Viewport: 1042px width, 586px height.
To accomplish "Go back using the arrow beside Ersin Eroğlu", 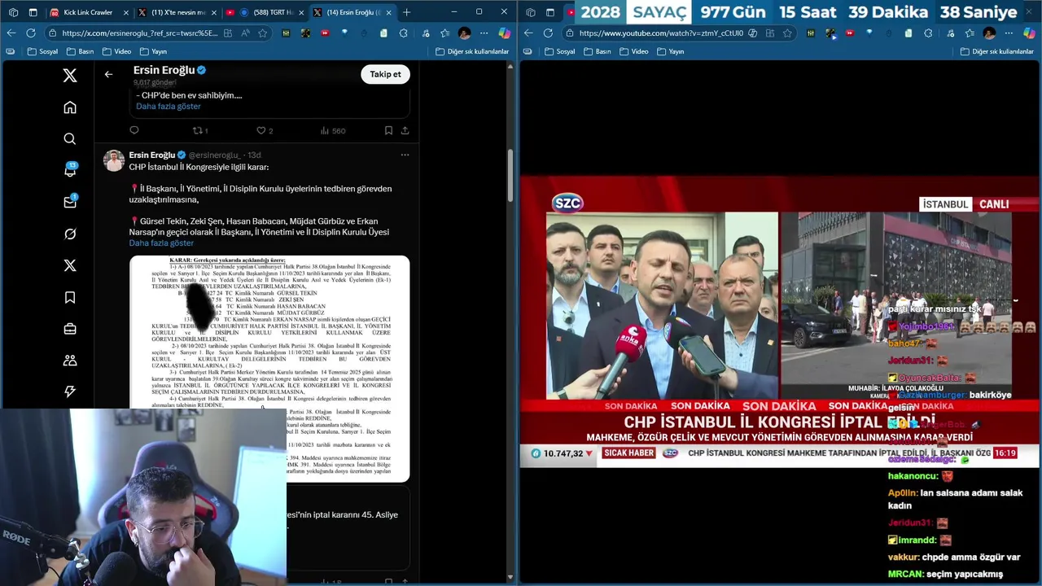I will tap(108, 74).
